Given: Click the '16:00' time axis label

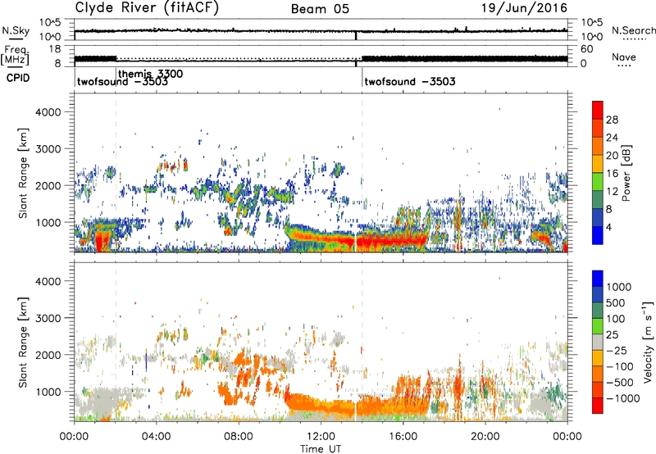Looking at the screenshot, I should coord(403,437).
